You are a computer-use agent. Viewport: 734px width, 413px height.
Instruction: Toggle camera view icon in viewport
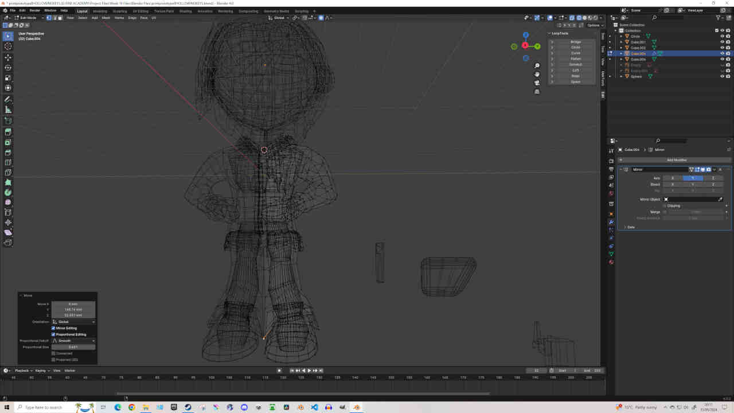537,83
